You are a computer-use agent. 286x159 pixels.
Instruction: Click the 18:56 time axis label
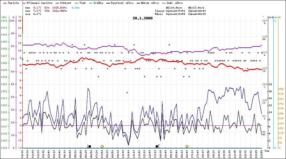pyautogui.click(x=208, y=154)
